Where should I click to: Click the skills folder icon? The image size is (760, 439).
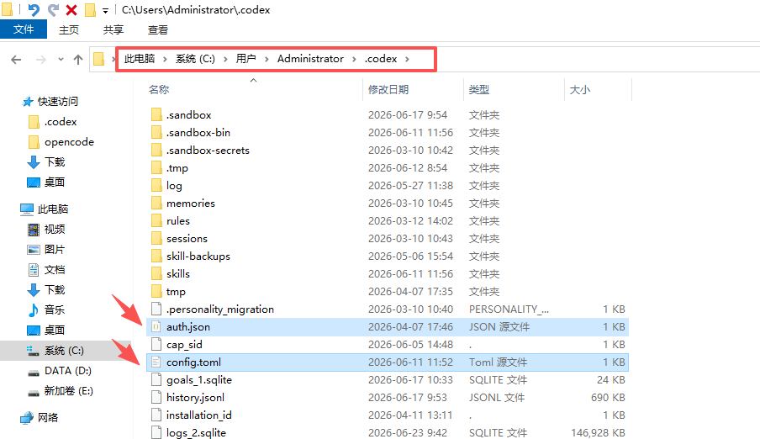tap(156, 273)
